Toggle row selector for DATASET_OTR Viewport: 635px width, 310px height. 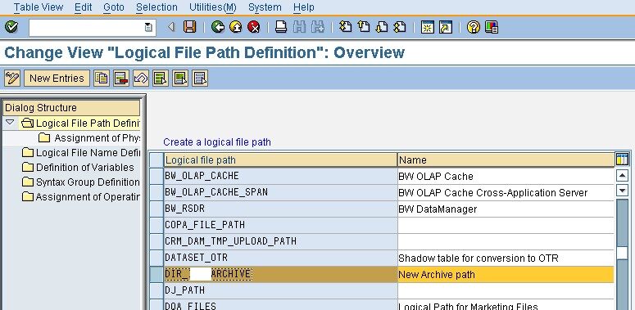pos(156,258)
